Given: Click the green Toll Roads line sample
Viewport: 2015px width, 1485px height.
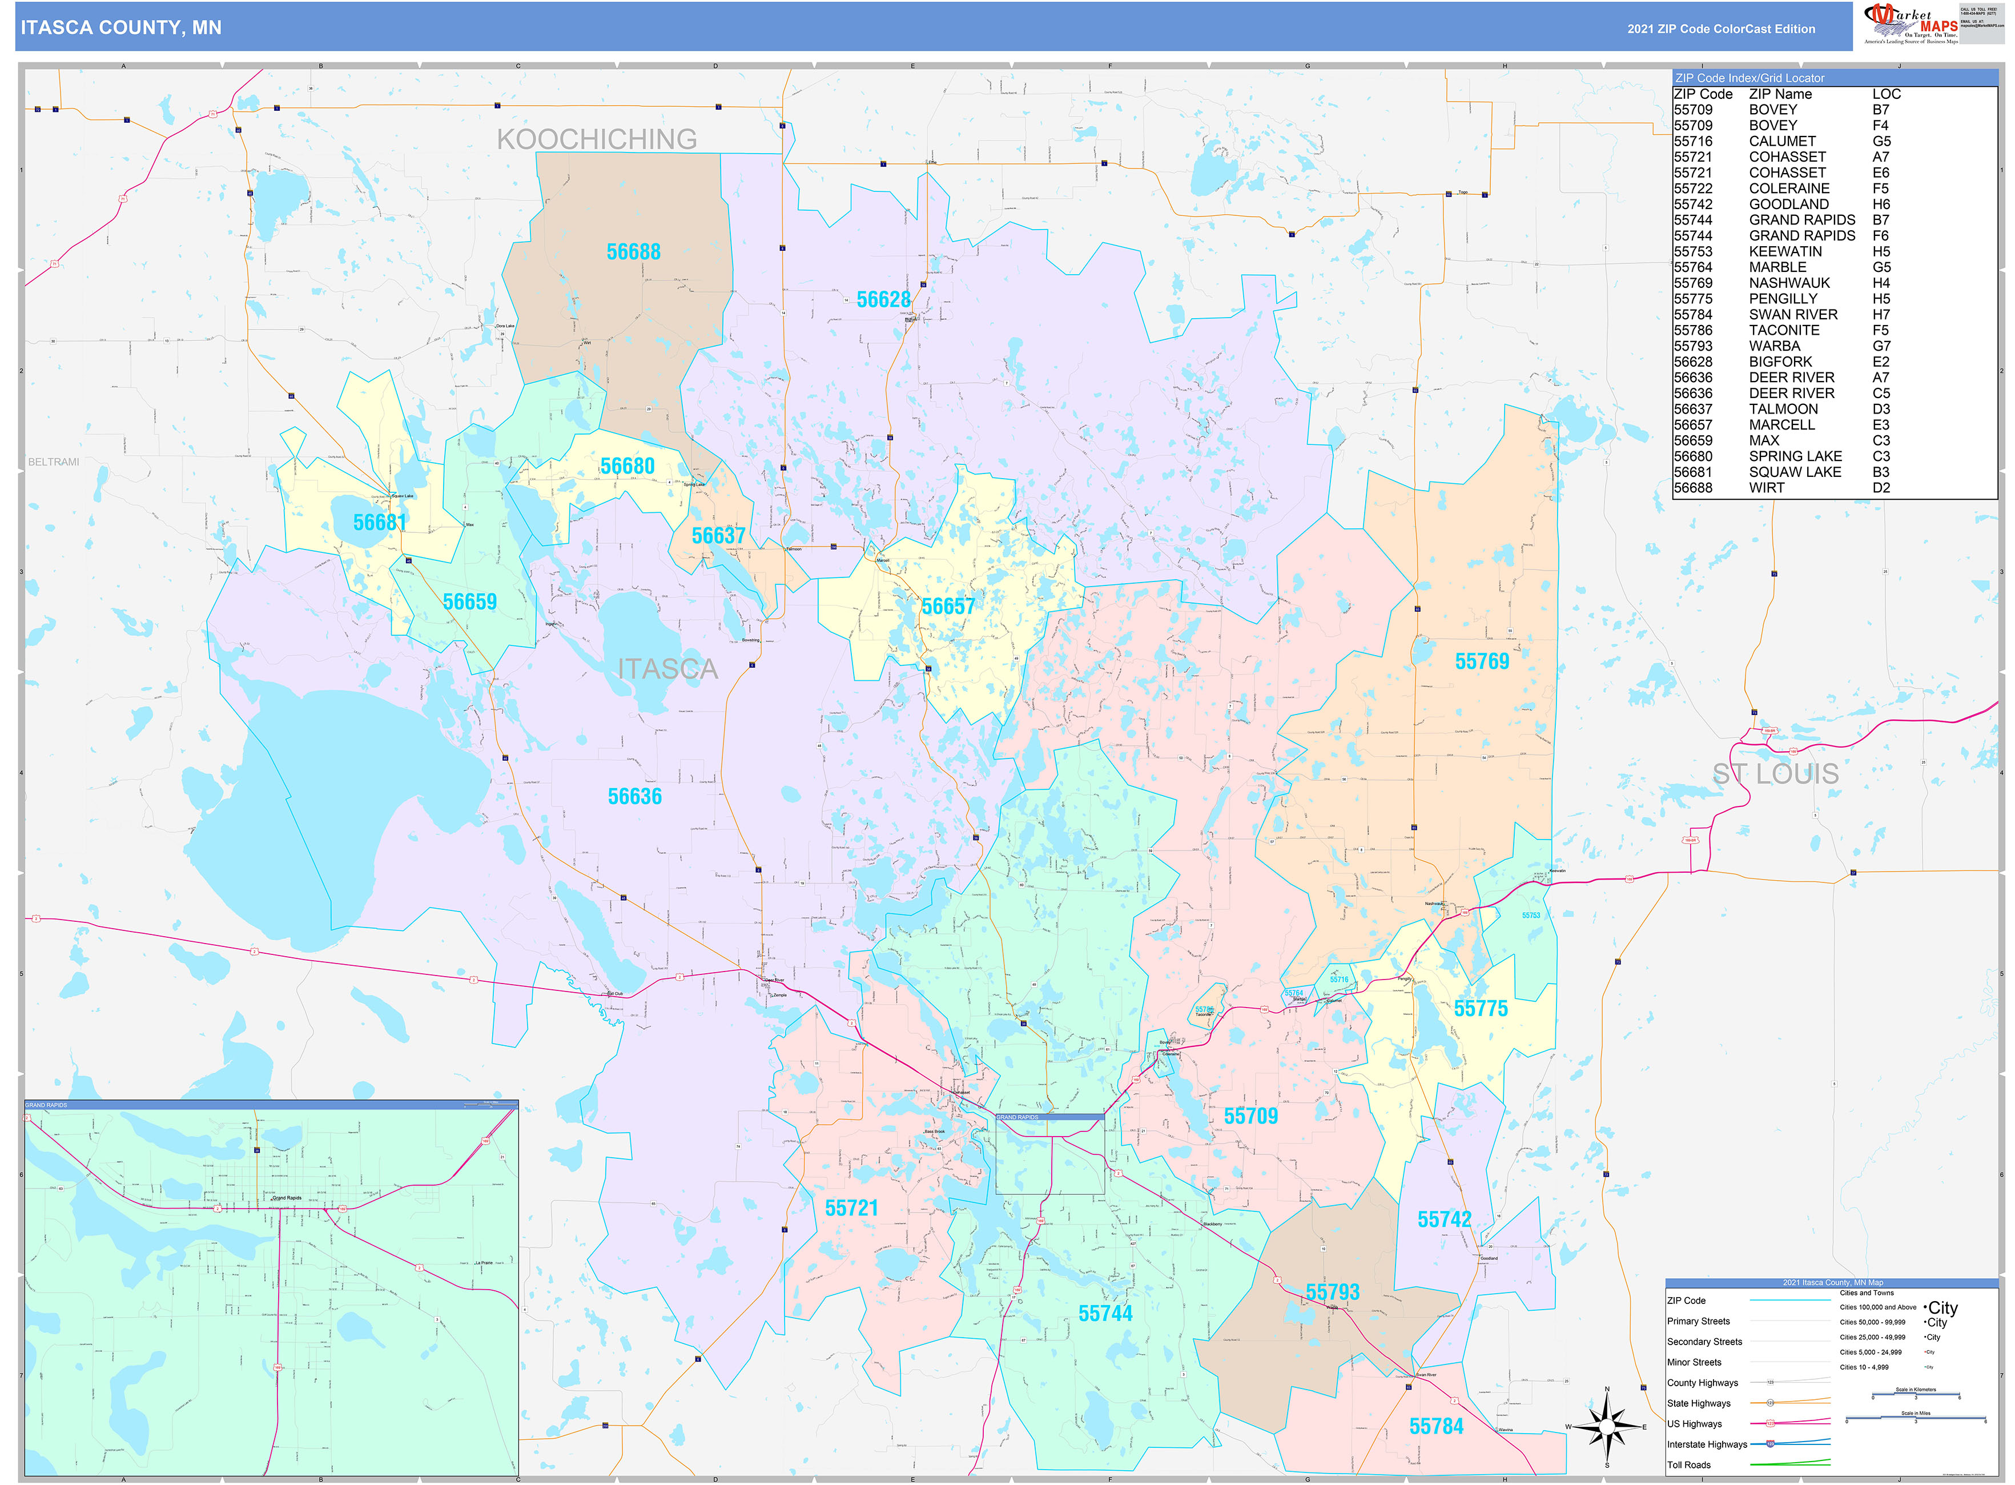Looking at the screenshot, I should (x=1788, y=1463).
